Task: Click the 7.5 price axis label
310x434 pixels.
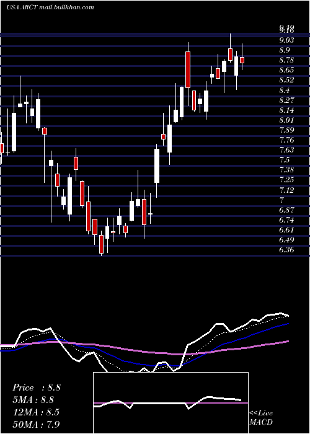Action: coord(284,160)
